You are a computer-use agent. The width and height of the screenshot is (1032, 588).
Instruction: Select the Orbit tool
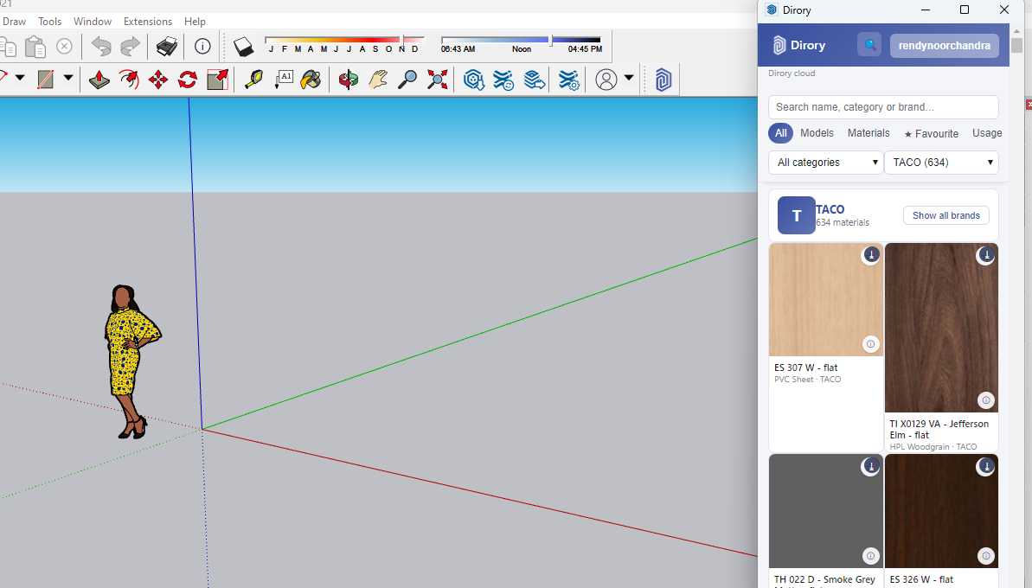coord(348,80)
